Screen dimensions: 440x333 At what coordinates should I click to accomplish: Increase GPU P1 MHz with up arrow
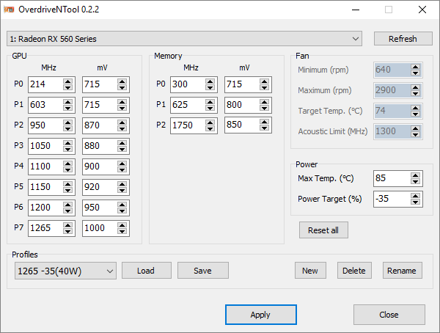pos(67,102)
